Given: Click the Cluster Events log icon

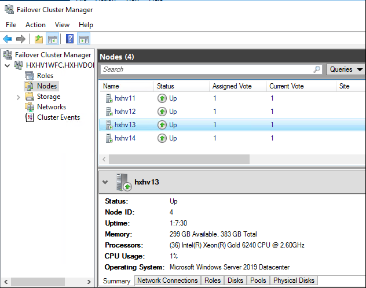Looking at the screenshot, I should click(x=30, y=117).
